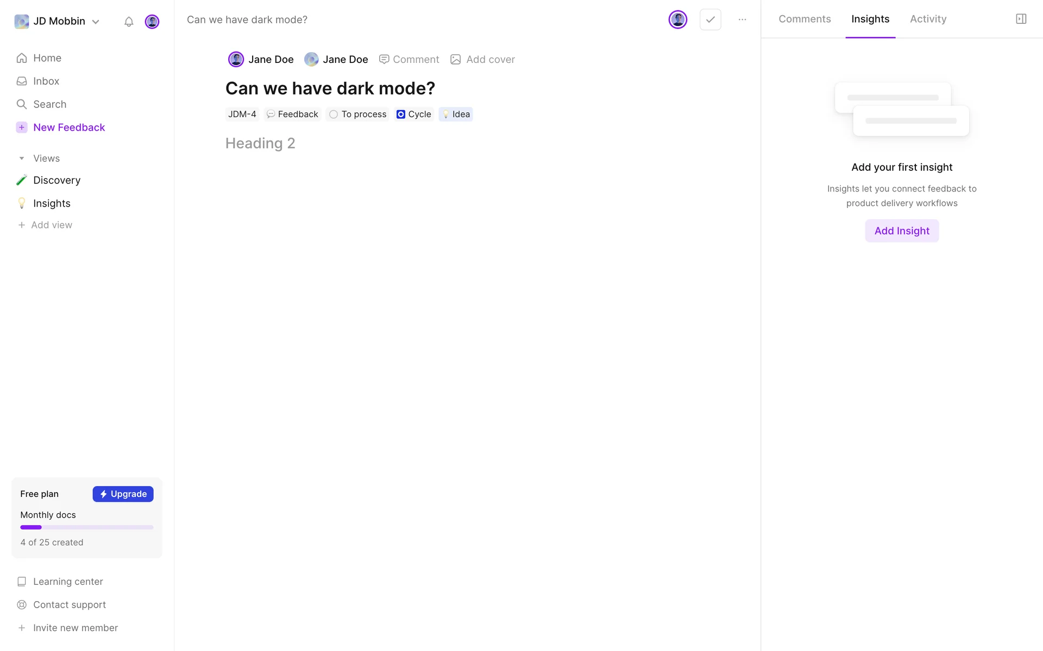This screenshot has height=651, width=1043.
Task: Open Search from the sidebar
Action: tap(49, 104)
